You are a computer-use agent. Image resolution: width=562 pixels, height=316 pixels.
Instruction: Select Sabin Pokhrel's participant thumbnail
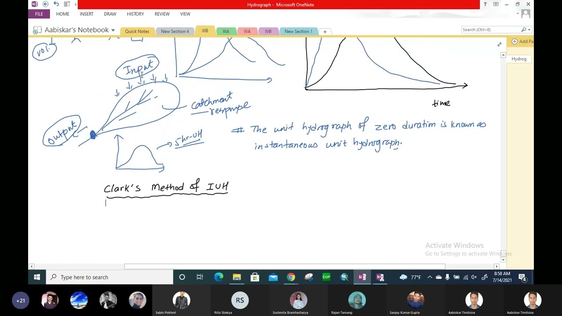pyautogui.click(x=181, y=301)
